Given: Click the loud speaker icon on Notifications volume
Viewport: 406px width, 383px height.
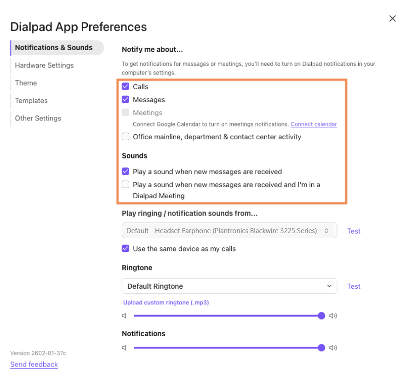Looking at the screenshot, I should click(x=333, y=348).
